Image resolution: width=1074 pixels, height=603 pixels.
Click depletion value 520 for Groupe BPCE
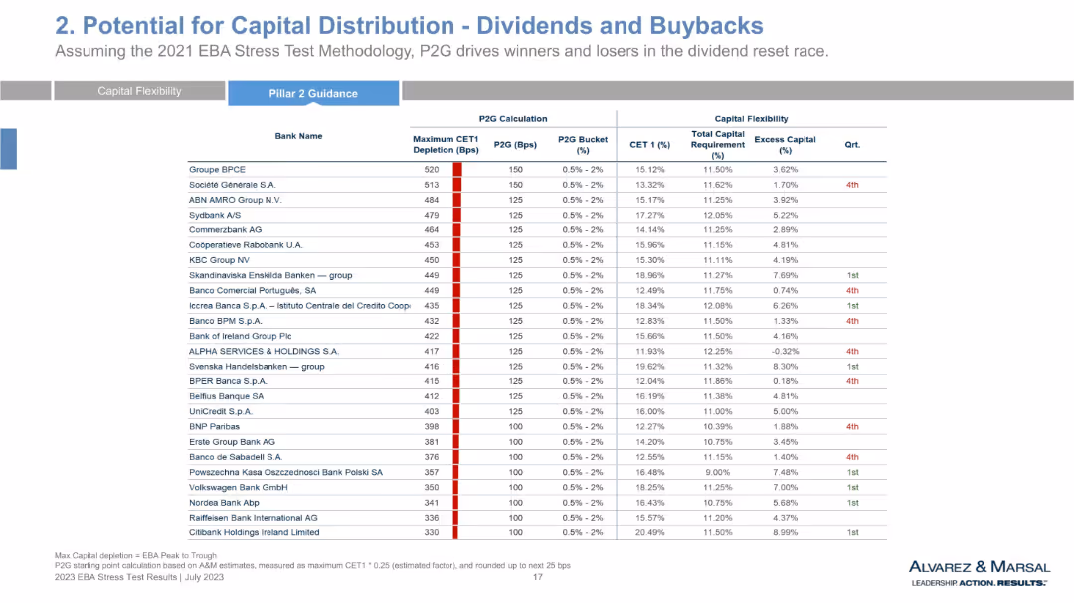(431, 169)
